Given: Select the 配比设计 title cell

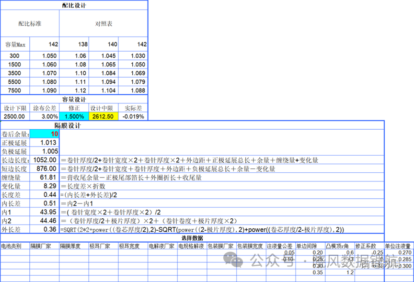Looking at the screenshot, I should 74,5.
